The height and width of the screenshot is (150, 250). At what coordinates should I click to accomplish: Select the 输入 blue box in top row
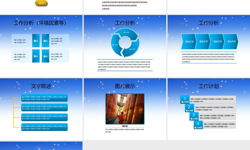tap(36, 40)
